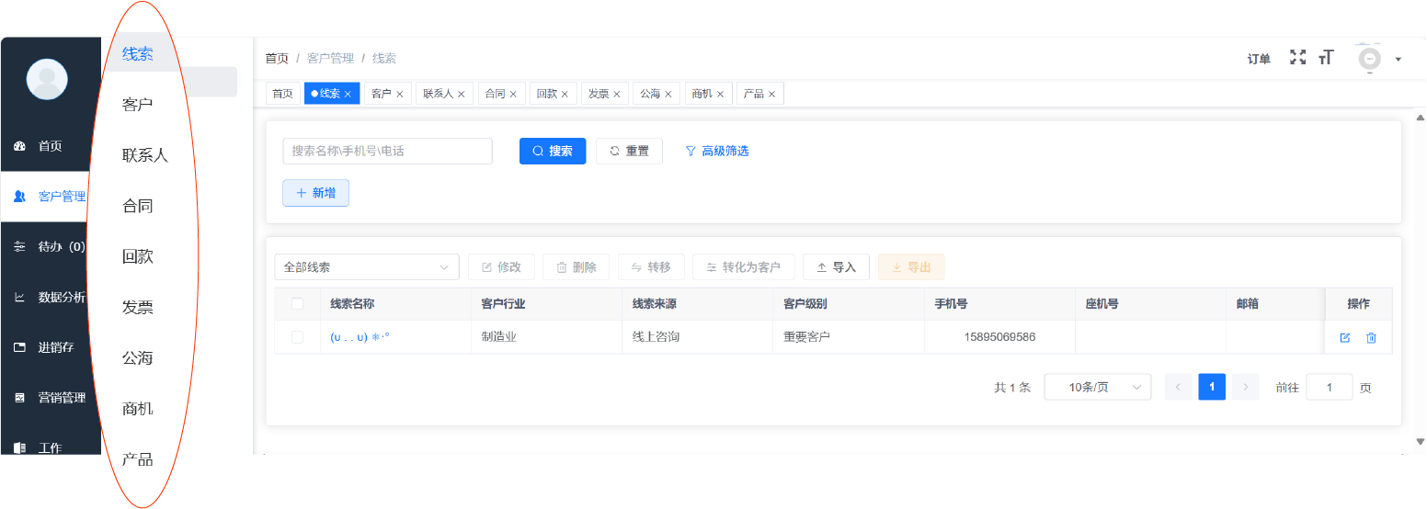Image resolution: width=1427 pixels, height=509 pixels.
Task: Select 公海 in the submenu list
Action: pos(138,357)
